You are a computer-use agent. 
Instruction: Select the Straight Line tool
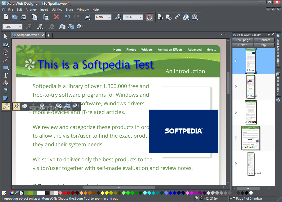click(x=6, y=60)
